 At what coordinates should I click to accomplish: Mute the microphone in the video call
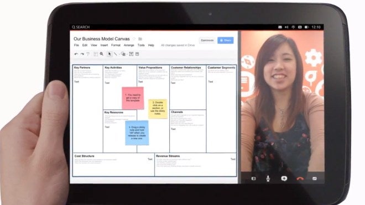(268, 178)
